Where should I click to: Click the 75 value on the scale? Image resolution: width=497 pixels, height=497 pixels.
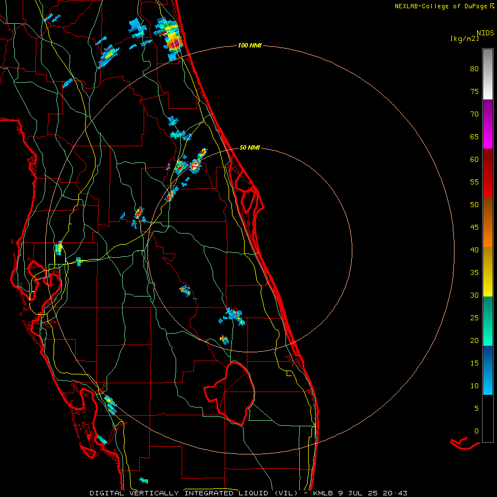[474, 91]
